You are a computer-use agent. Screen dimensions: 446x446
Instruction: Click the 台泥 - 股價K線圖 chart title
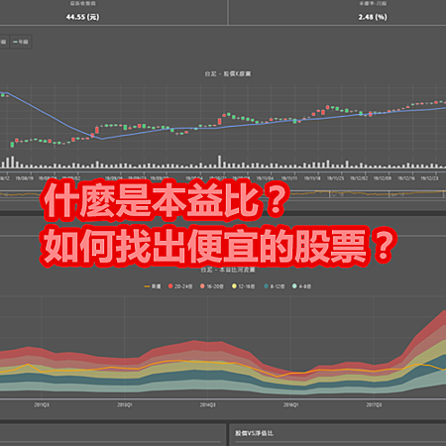point(228,74)
